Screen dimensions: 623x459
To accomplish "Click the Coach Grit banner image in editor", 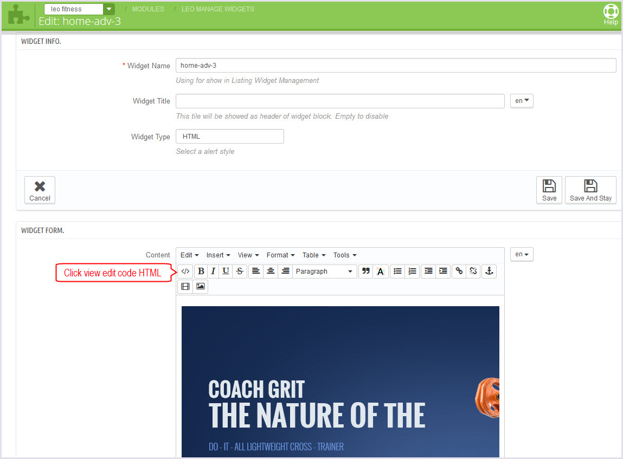I will coord(340,382).
